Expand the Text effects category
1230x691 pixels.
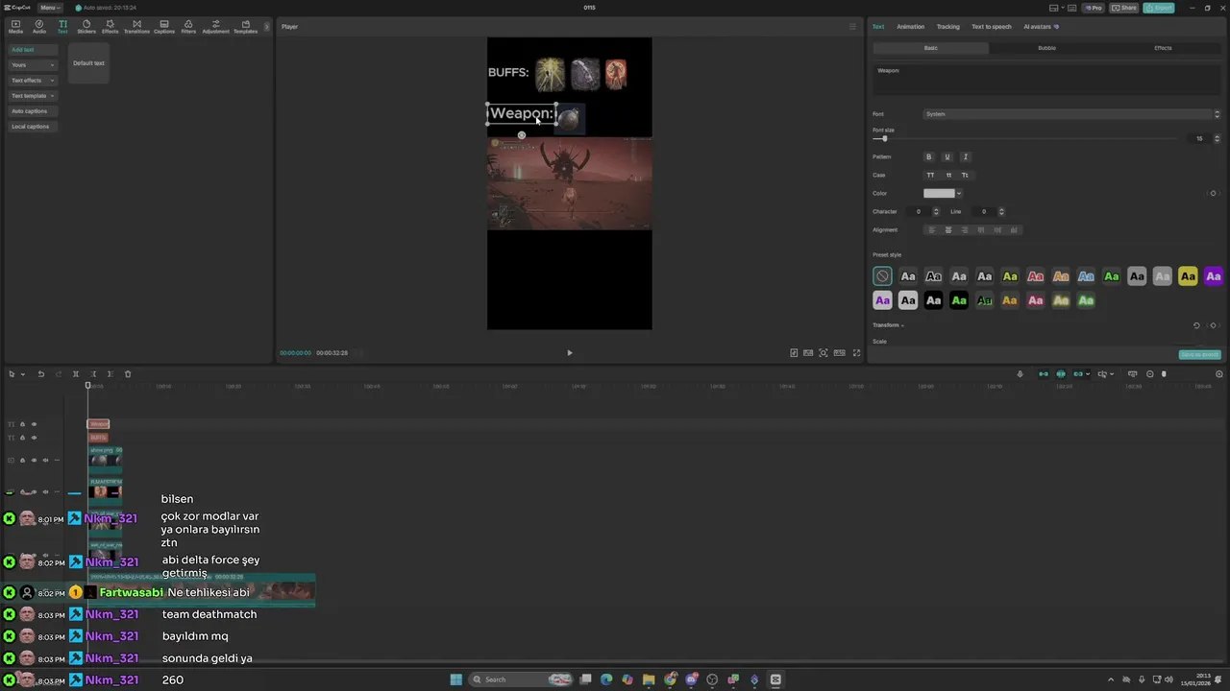(x=33, y=81)
